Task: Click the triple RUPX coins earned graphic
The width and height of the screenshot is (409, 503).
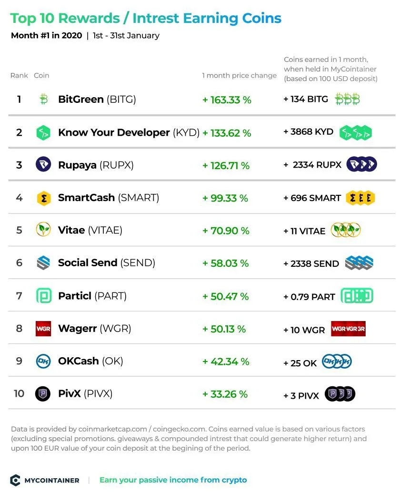Action: click(361, 164)
